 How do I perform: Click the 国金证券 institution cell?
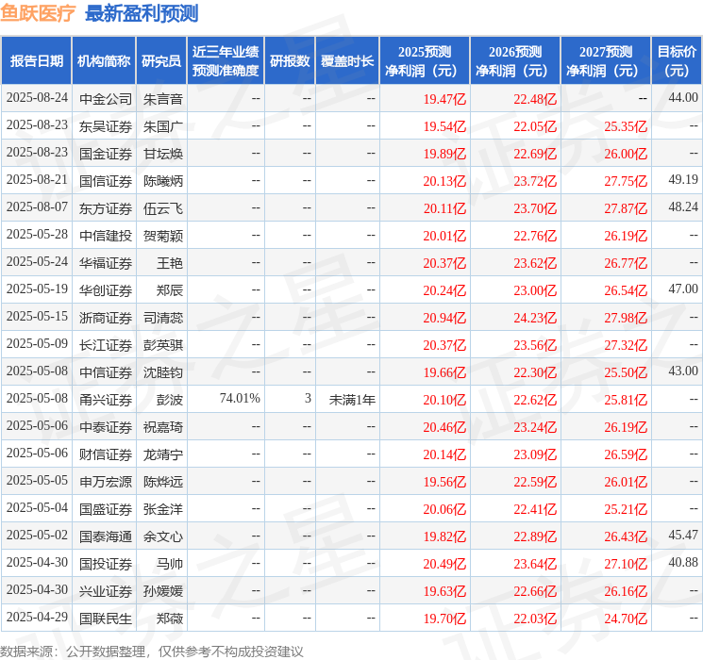coord(106,154)
